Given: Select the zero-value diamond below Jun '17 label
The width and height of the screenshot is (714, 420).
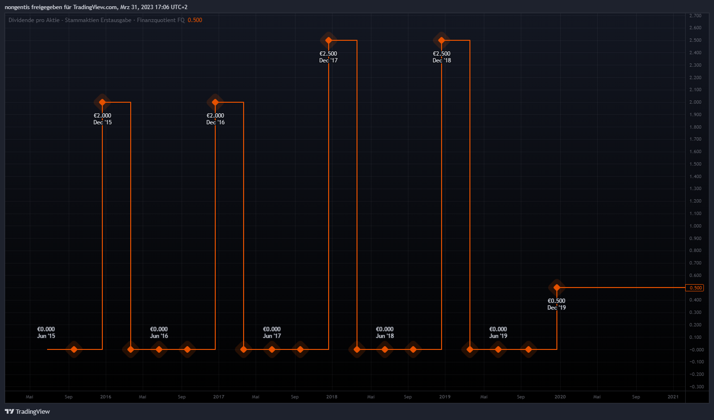Looking at the screenshot, I should point(272,349).
